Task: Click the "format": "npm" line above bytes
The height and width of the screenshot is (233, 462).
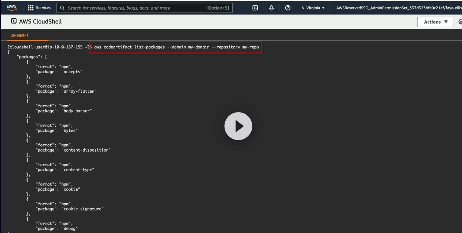Action: click(54, 125)
